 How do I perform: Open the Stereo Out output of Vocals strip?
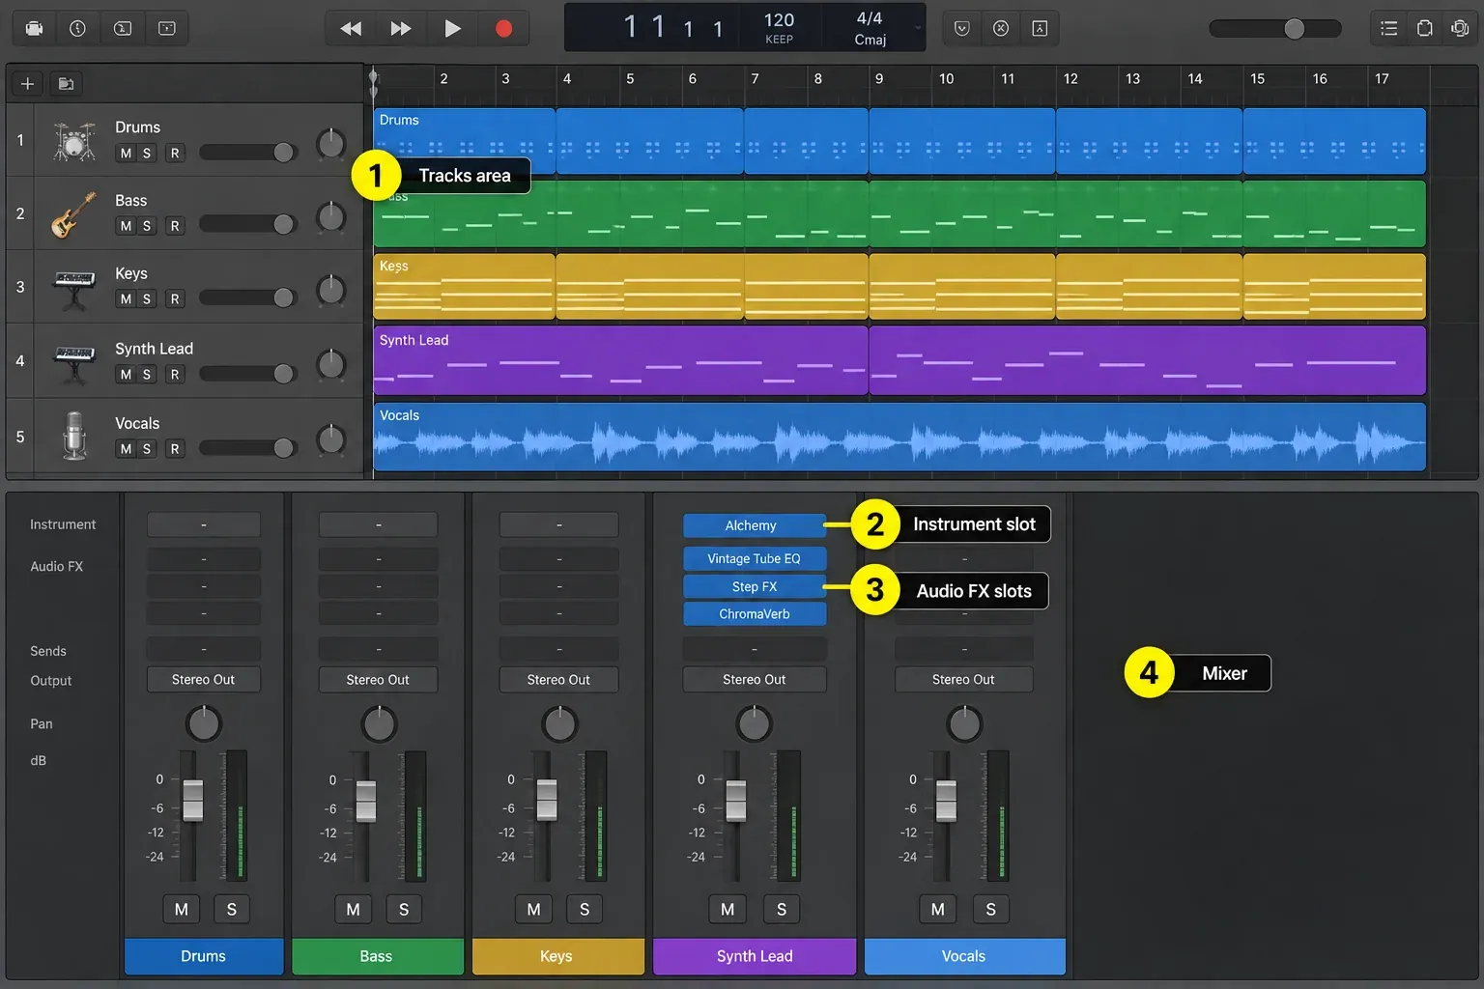[x=963, y=680]
